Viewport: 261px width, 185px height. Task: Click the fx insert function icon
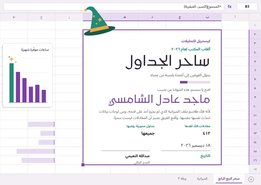pyautogui.click(x=230, y=7)
